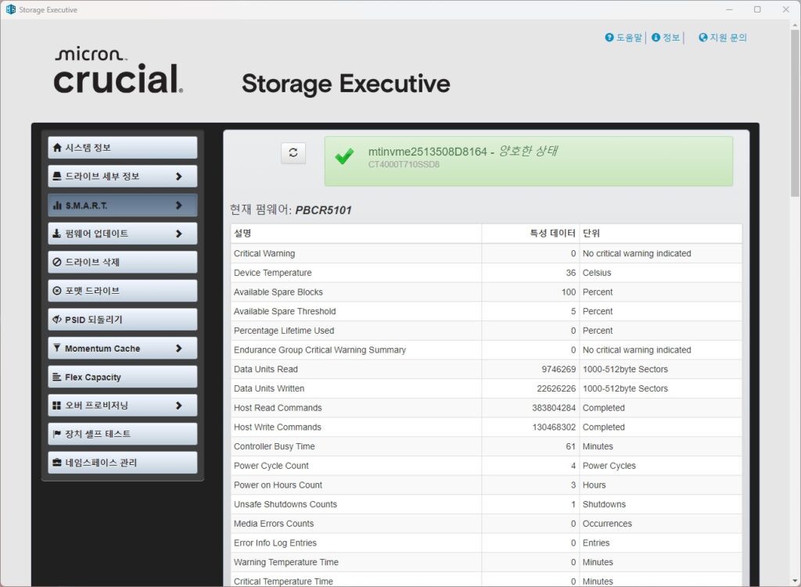Click the info circle icon next to 정보
The width and height of the screenshot is (801, 587).
coord(656,38)
